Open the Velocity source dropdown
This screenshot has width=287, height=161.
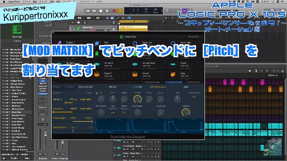click(x=58, y=109)
